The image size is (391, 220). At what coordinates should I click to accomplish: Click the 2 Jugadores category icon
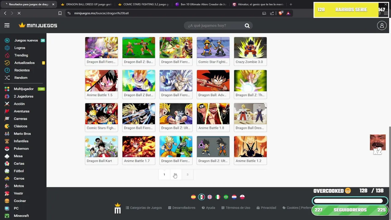(x=7, y=96)
